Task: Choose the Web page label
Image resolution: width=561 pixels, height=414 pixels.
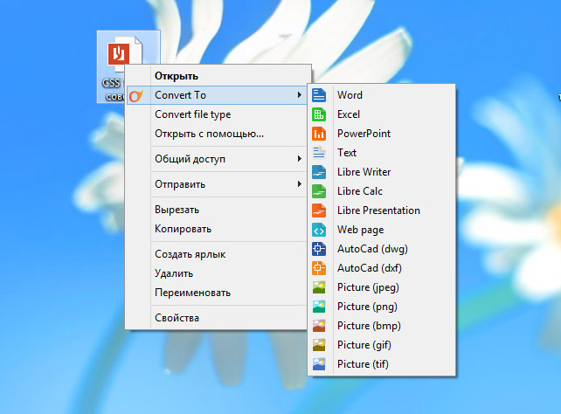Action: coord(360,230)
